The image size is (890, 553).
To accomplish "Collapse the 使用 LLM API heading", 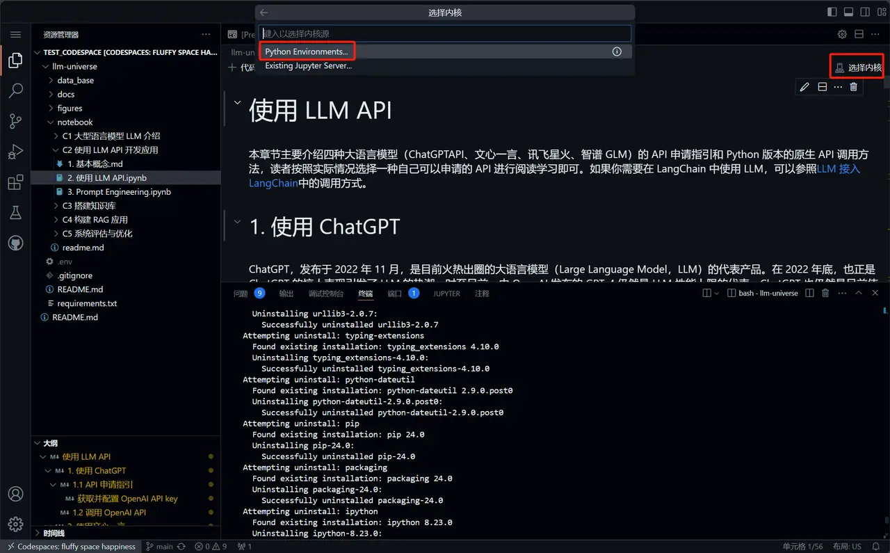I will click(237, 103).
